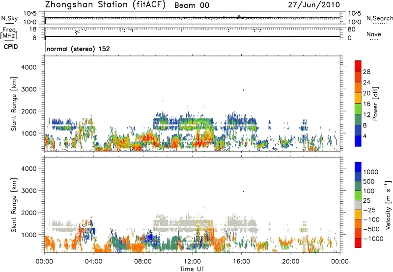Select the N.Sky legend label
Screen dimensions: 393x272
pos(9,18)
